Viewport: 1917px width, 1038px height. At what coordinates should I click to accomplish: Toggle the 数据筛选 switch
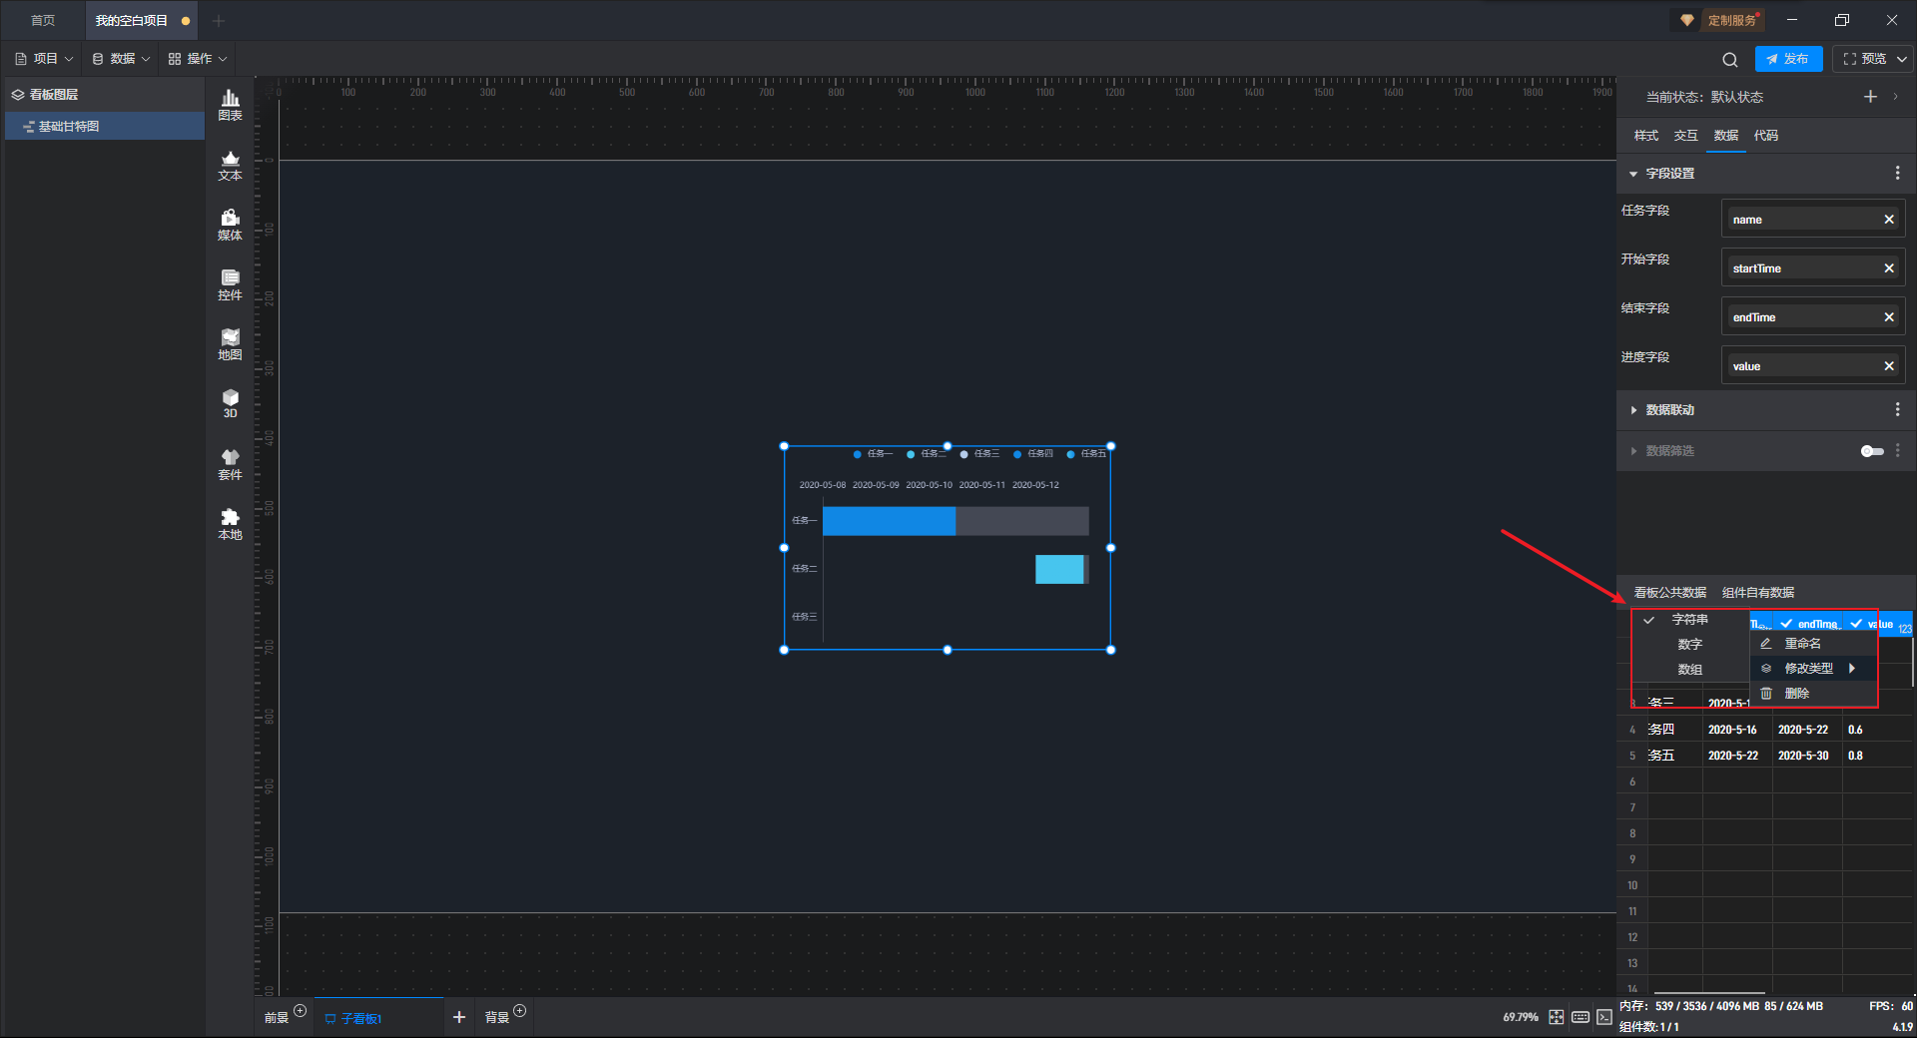coord(1872,451)
